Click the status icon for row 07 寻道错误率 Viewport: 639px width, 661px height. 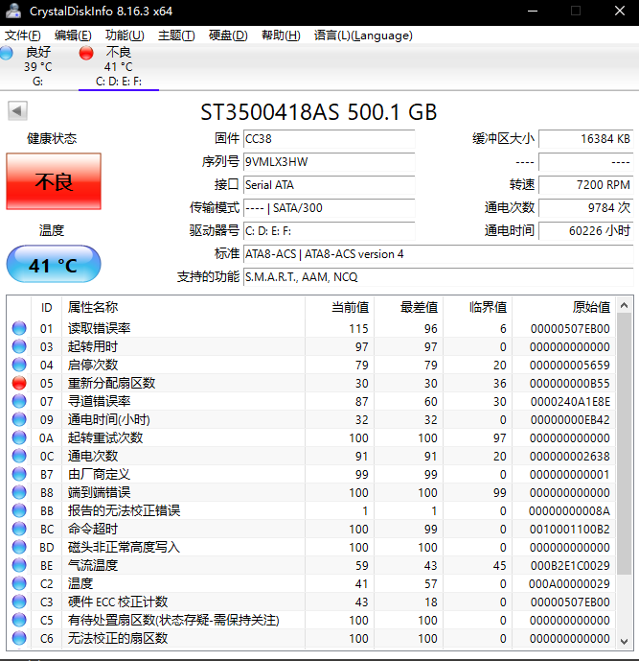pyautogui.click(x=19, y=401)
